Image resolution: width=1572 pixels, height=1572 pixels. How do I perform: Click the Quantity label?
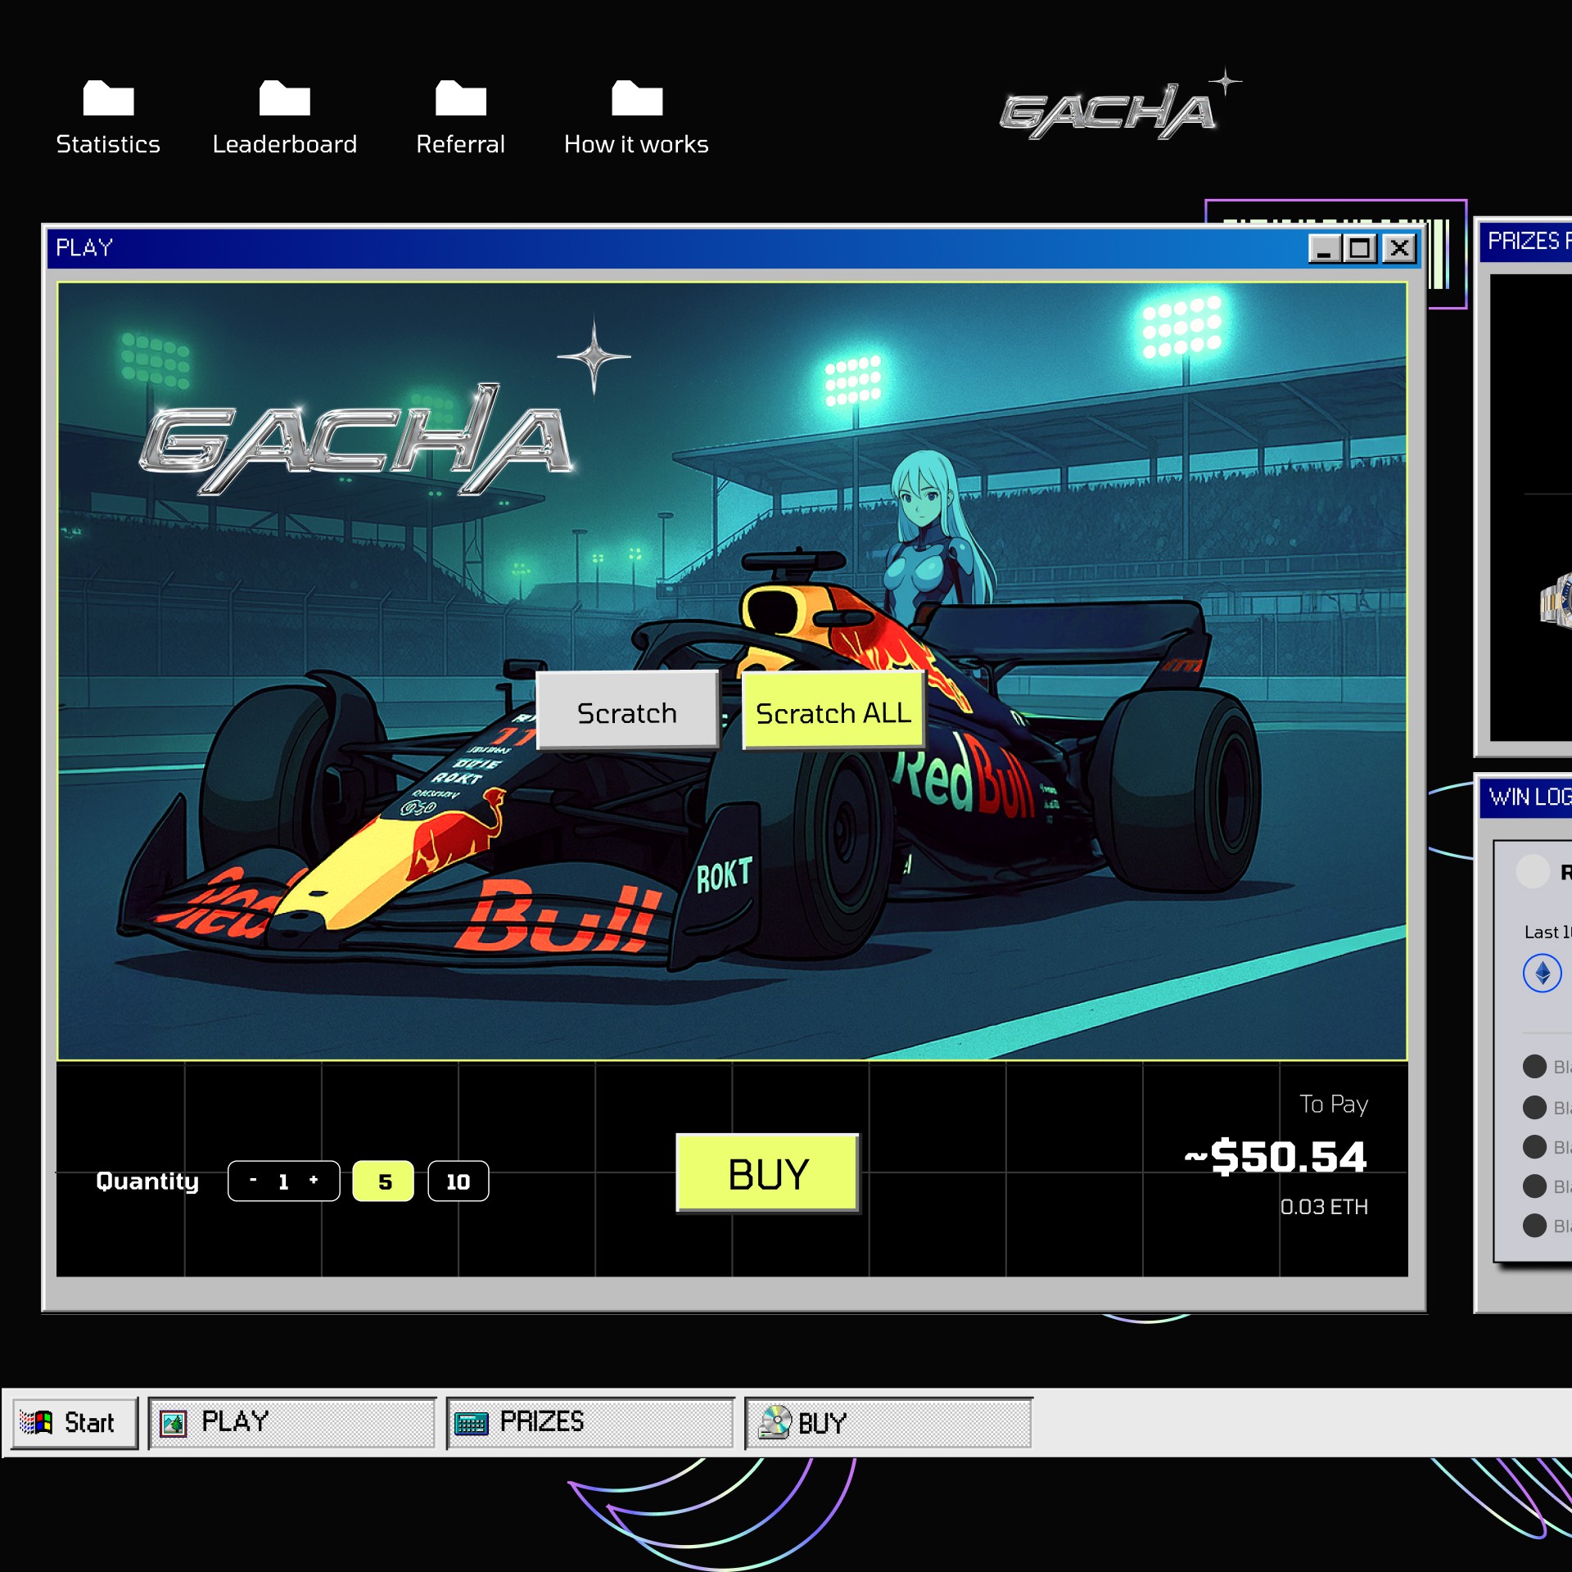(147, 1181)
